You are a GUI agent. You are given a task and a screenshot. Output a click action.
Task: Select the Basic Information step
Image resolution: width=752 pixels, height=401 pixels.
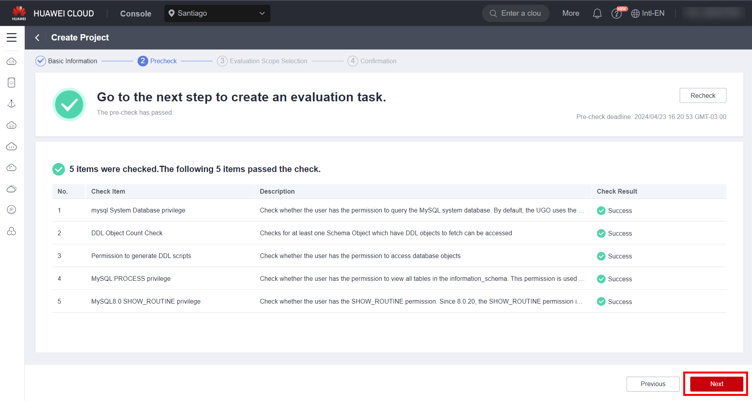click(x=66, y=61)
